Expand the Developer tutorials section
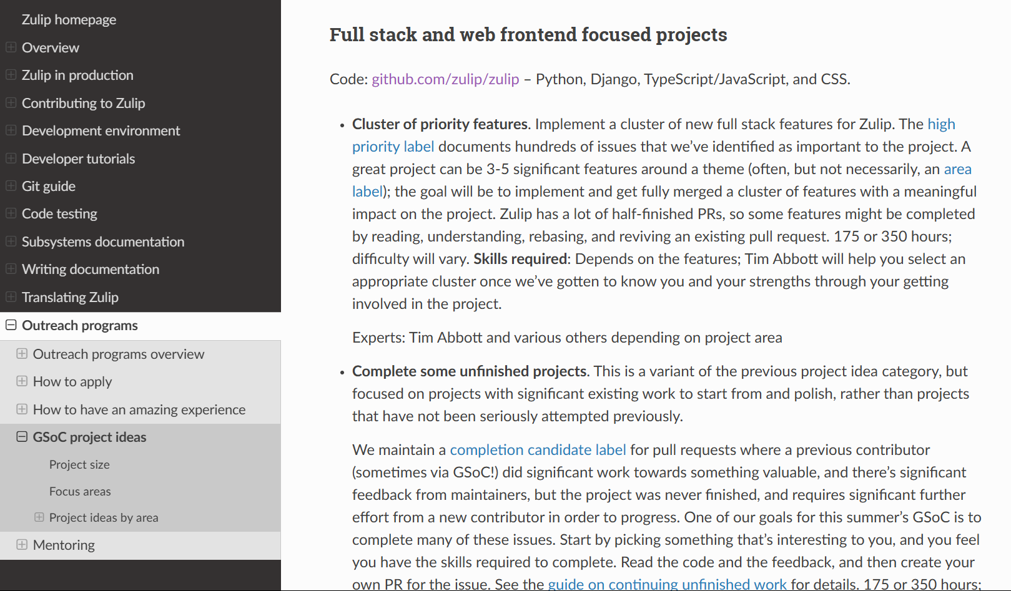 pyautogui.click(x=10, y=159)
